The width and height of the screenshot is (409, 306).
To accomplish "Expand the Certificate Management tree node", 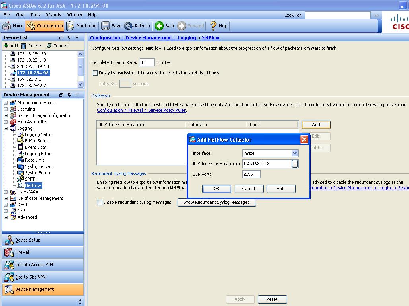I will (x=6, y=199).
